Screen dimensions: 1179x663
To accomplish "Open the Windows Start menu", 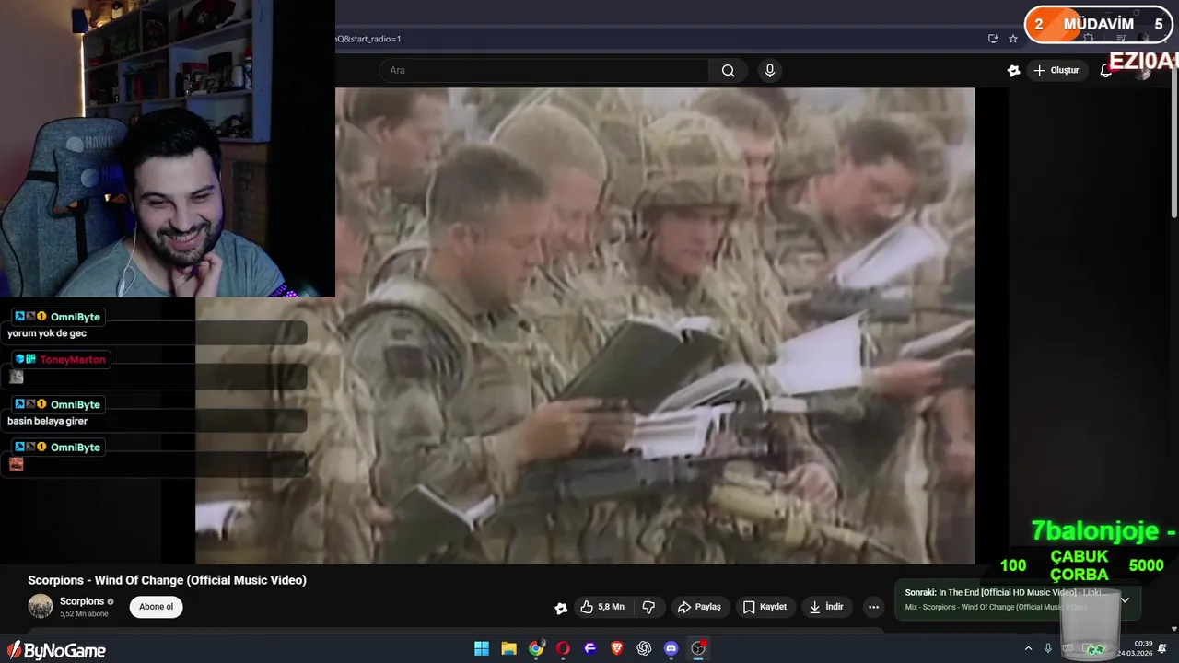I will (x=482, y=648).
